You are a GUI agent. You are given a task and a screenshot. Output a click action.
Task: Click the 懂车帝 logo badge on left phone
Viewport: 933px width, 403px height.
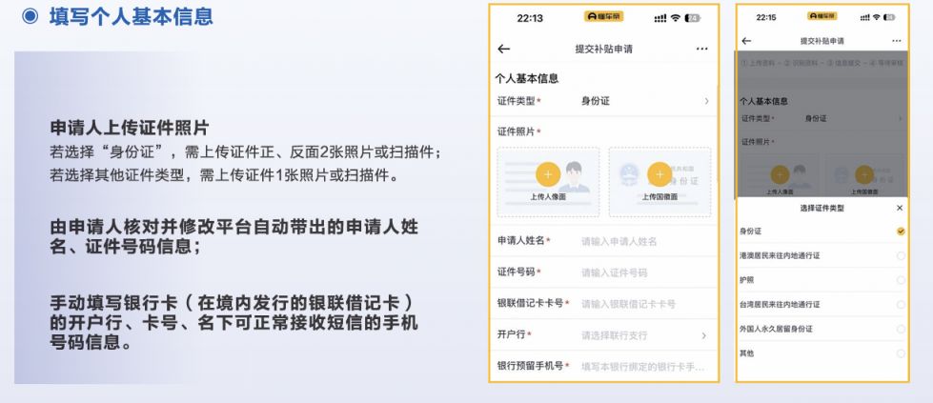(603, 17)
